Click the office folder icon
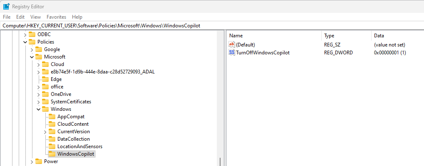Screen dimensions: 424x166 click(45, 86)
